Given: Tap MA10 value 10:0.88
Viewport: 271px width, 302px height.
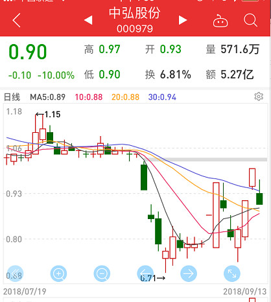Looking at the screenshot, I should tap(89, 97).
